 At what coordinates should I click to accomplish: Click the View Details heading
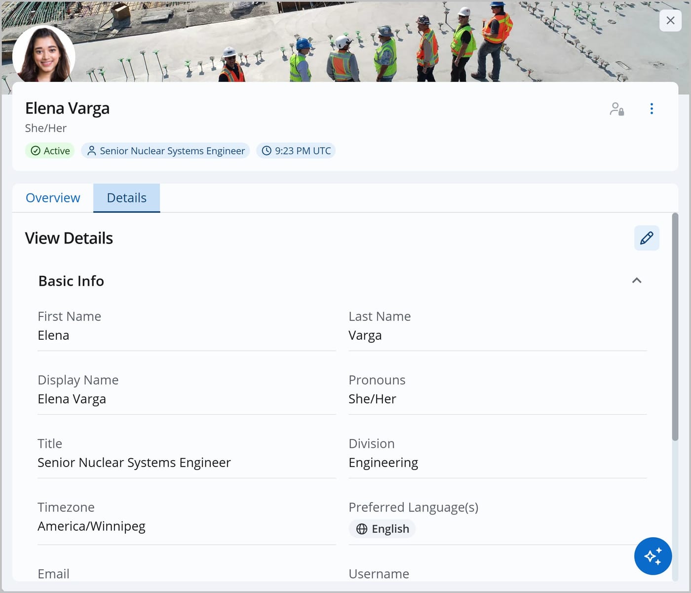[69, 238]
